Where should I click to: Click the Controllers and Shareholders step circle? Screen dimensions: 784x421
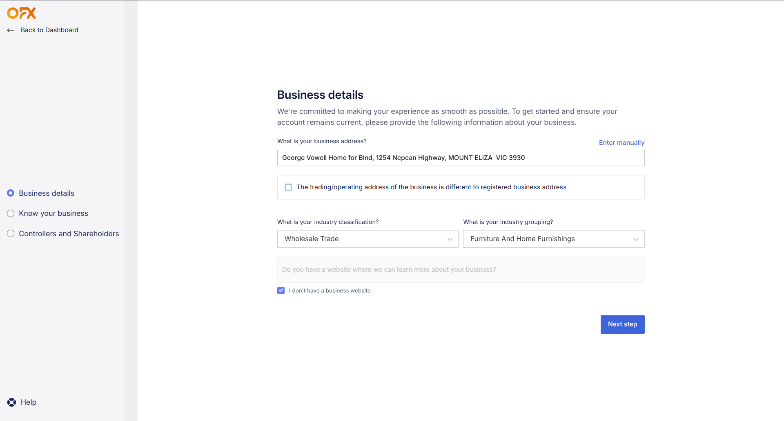click(x=11, y=233)
